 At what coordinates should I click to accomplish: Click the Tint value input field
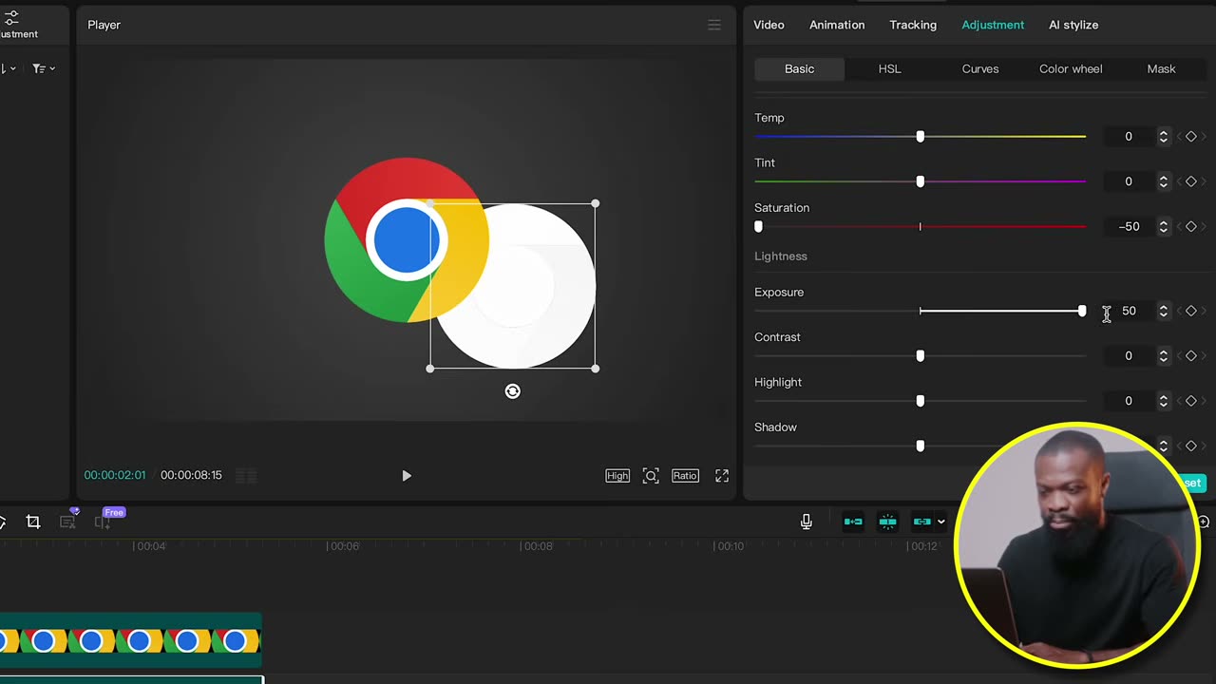tap(1129, 181)
